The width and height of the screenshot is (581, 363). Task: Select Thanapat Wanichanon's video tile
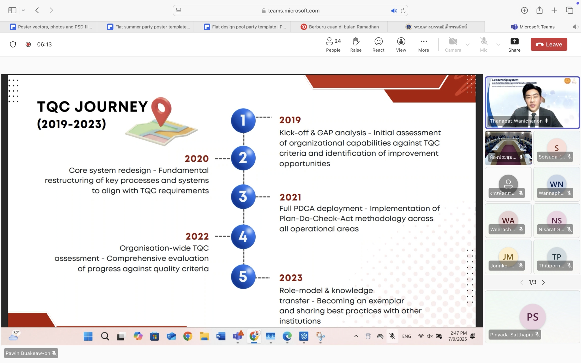[532, 103]
